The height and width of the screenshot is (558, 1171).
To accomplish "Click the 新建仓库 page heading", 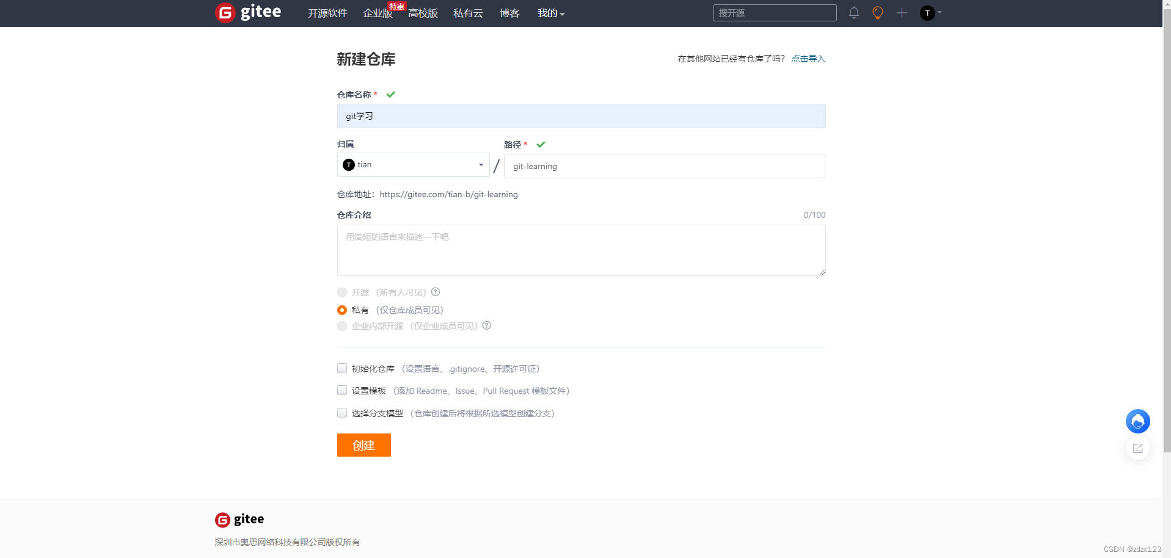I will click(x=366, y=59).
